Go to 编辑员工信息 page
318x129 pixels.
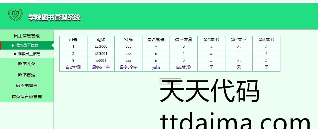(29, 54)
